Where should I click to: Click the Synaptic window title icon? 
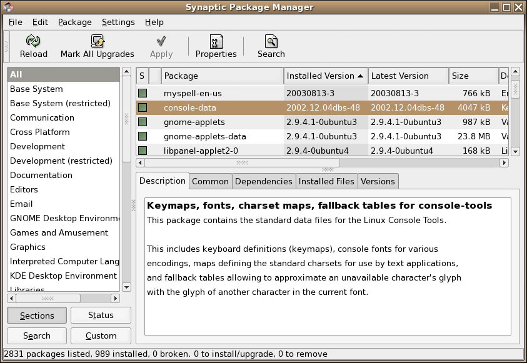[x=8, y=7]
